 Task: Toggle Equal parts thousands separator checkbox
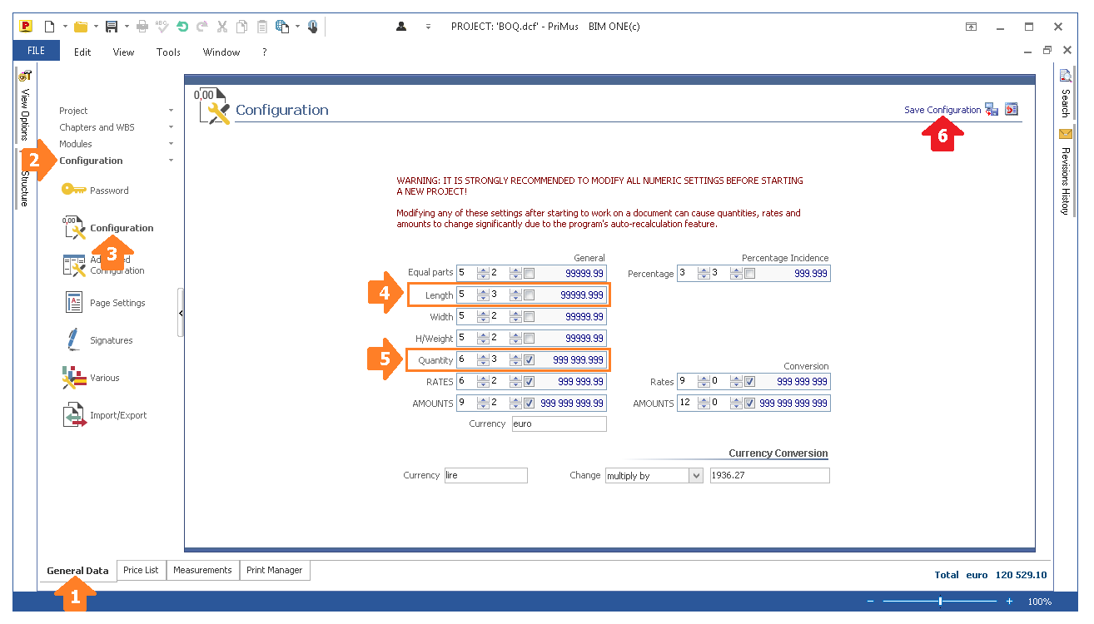[x=529, y=273]
